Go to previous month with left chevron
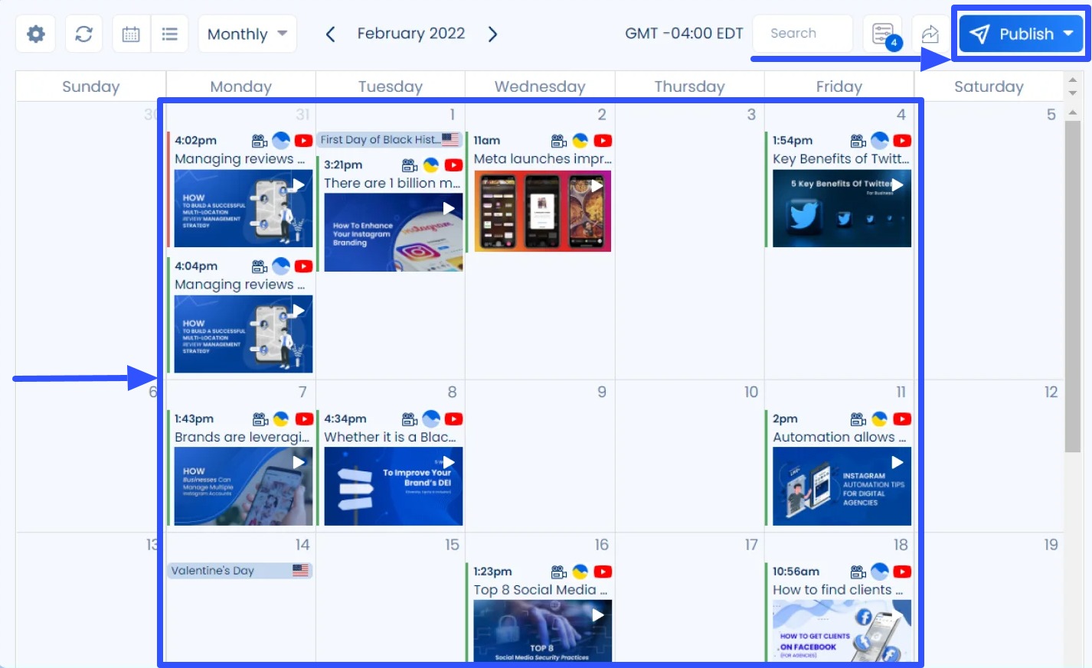Image resolution: width=1092 pixels, height=668 pixels. coord(330,34)
